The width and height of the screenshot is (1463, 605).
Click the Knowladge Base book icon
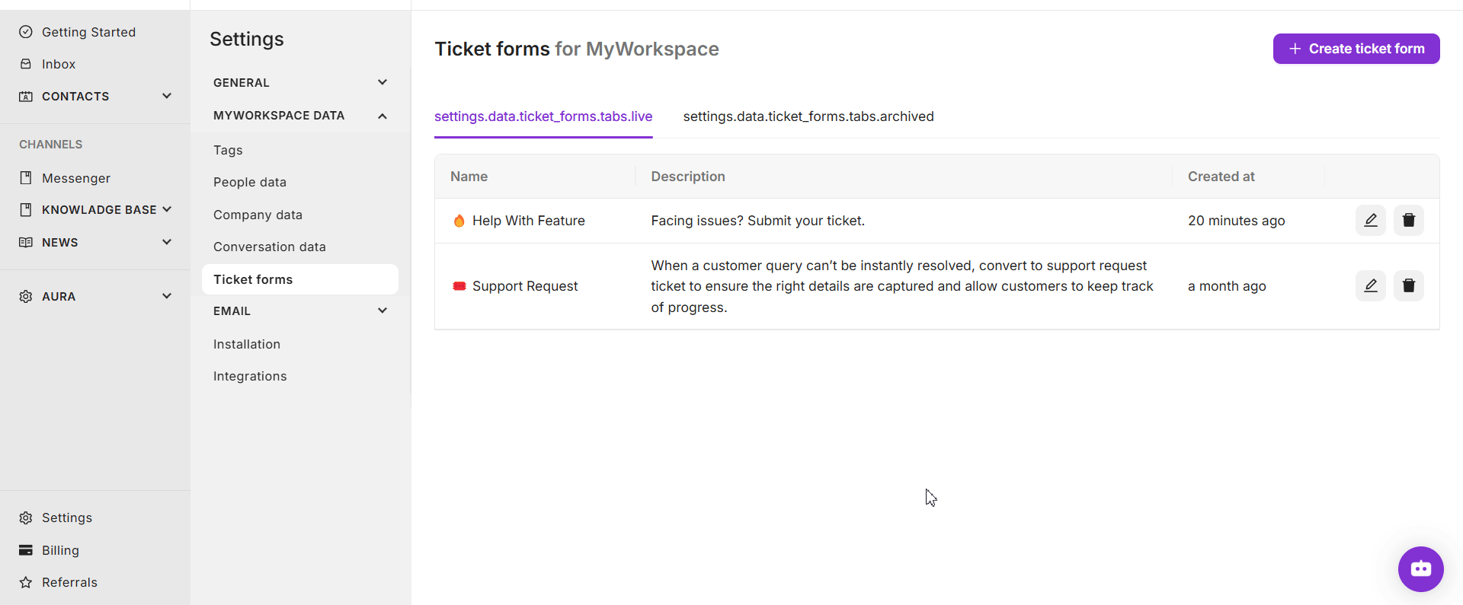(x=26, y=209)
